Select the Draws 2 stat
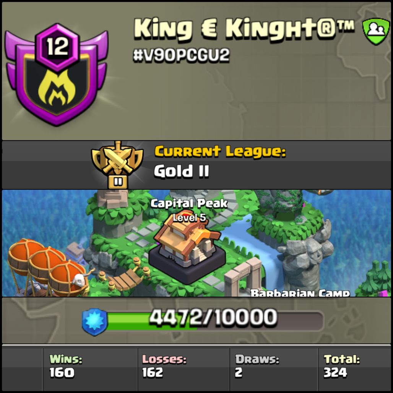The height and width of the screenshot is (393, 393). pos(257,366)
